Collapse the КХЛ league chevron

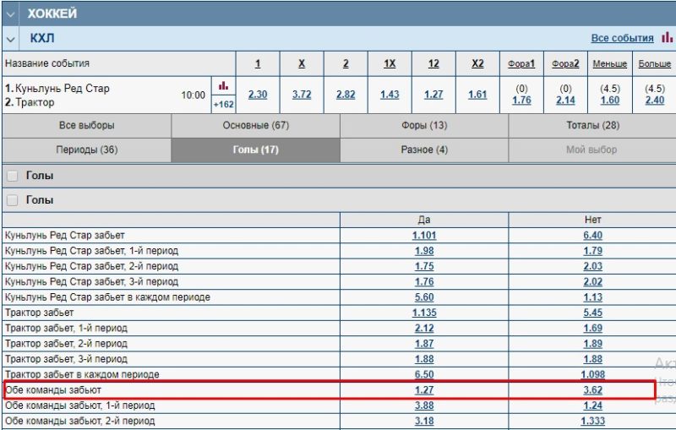pyautogui.click(x=11, y=39)
